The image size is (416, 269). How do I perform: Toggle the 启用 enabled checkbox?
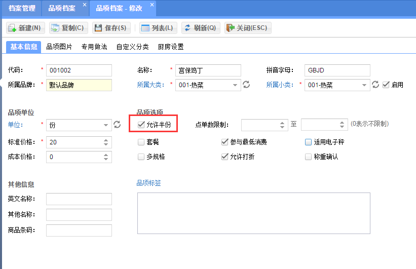[386, 85]
